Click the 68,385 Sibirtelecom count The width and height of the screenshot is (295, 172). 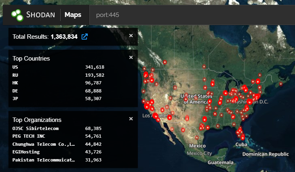click(x=93, y=128)
